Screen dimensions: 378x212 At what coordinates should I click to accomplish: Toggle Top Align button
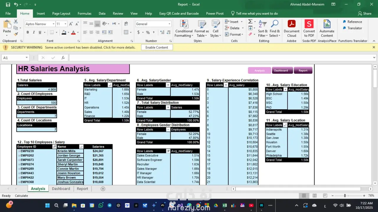point(85,24)
